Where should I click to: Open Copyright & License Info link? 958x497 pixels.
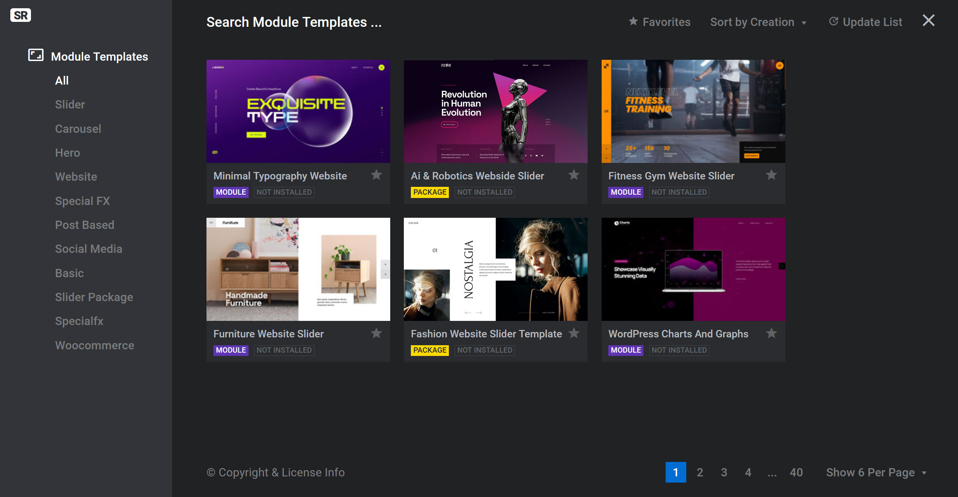(275, 472)
